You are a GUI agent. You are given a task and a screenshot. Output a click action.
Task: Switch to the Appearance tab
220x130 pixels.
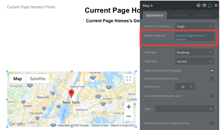pos(155,15)
